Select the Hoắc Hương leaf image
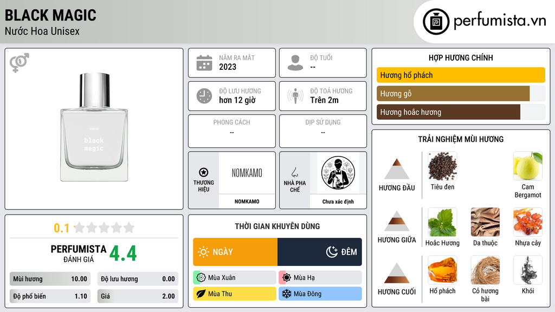 [442, 222]
